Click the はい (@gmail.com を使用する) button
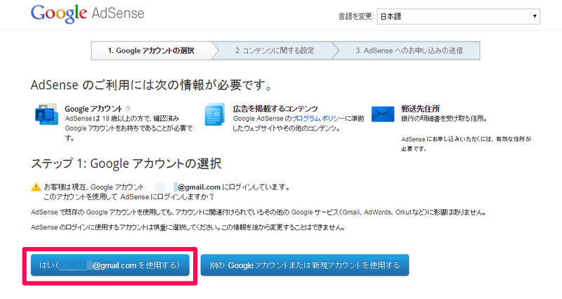This screenshot has width=562, height=299. pos(110,265)
